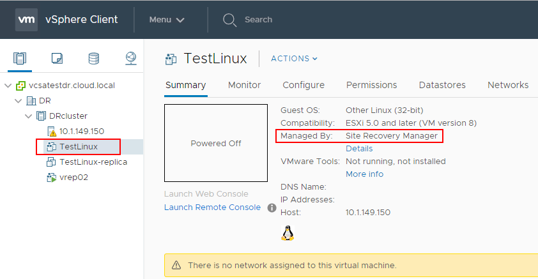Click vCenter server icon beside vcsatestdr.cloud.local
Image resolution: width=538 pixels, height=279 pixels.
click(20, 86)
